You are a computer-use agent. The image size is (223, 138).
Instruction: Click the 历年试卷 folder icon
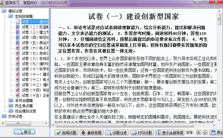4,116
